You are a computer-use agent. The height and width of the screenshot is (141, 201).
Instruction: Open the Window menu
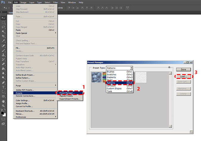pos(72,2)
